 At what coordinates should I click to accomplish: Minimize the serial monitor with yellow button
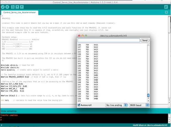point(82,36)
